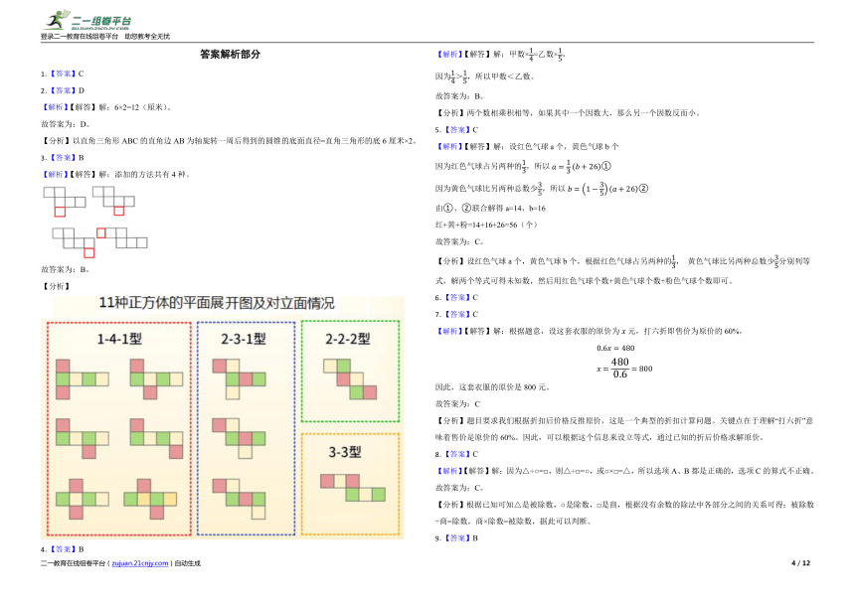Click the equation 0.6x = 480

coord(615,348)
